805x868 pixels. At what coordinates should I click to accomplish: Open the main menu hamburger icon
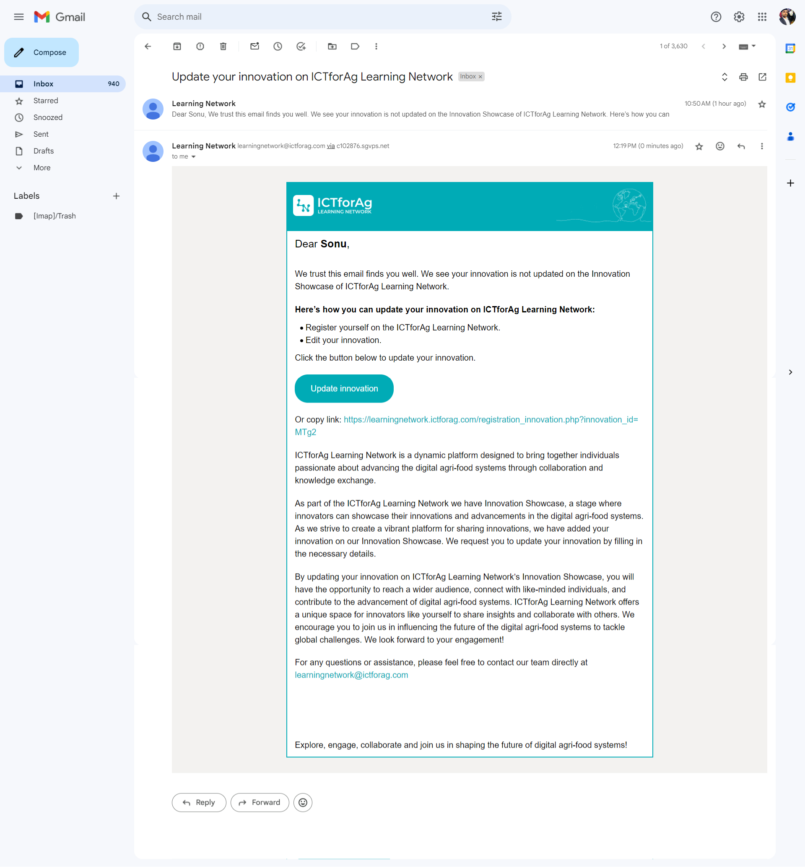[19, 17]
